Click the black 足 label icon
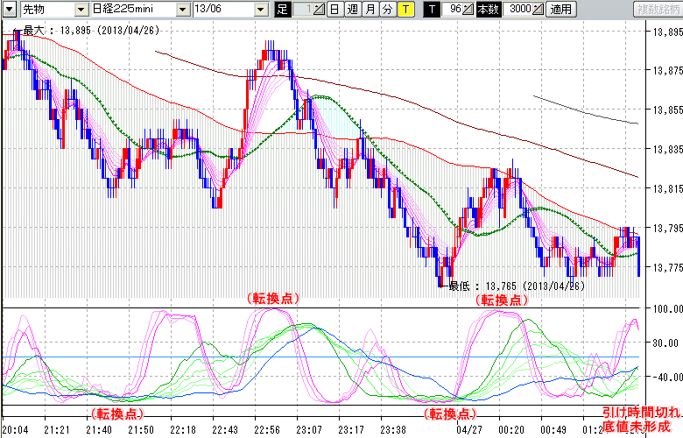This screenshot has height=438, width=683. [281, 9]
